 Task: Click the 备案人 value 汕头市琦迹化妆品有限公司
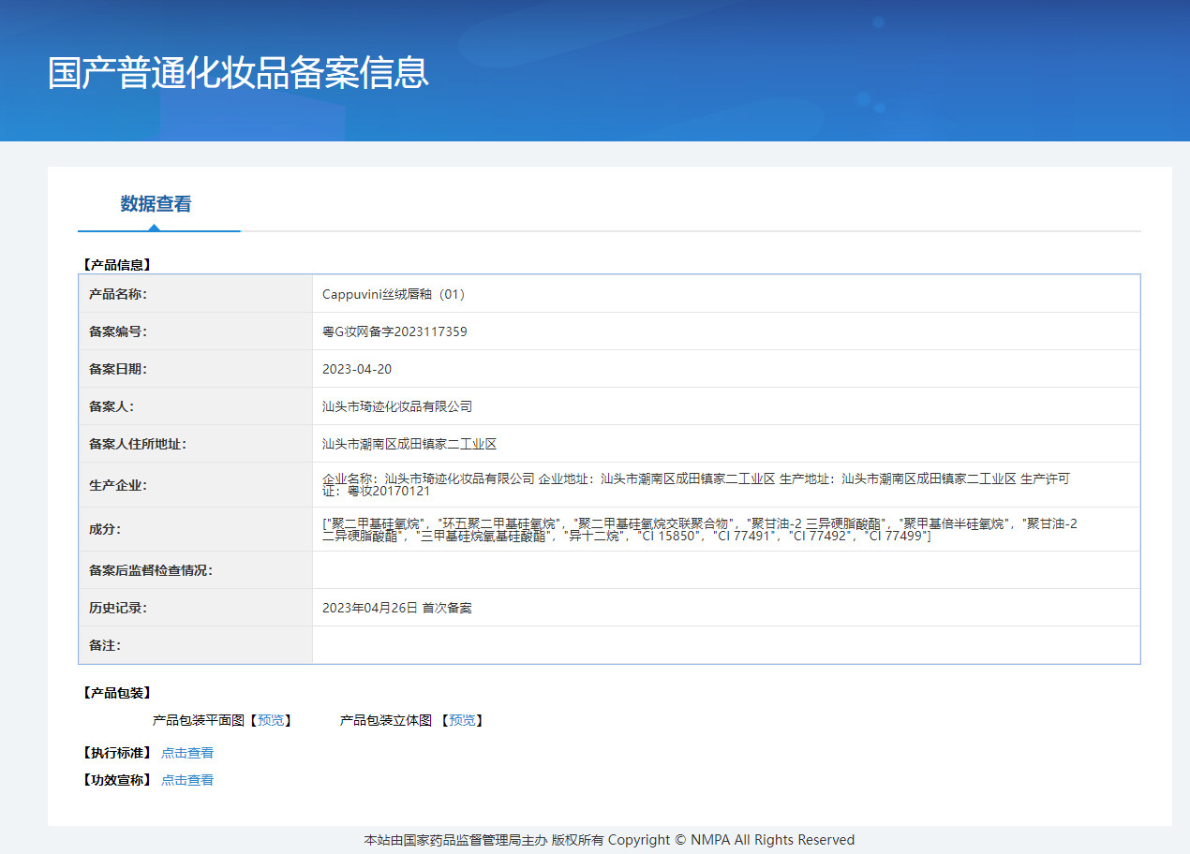397,406
